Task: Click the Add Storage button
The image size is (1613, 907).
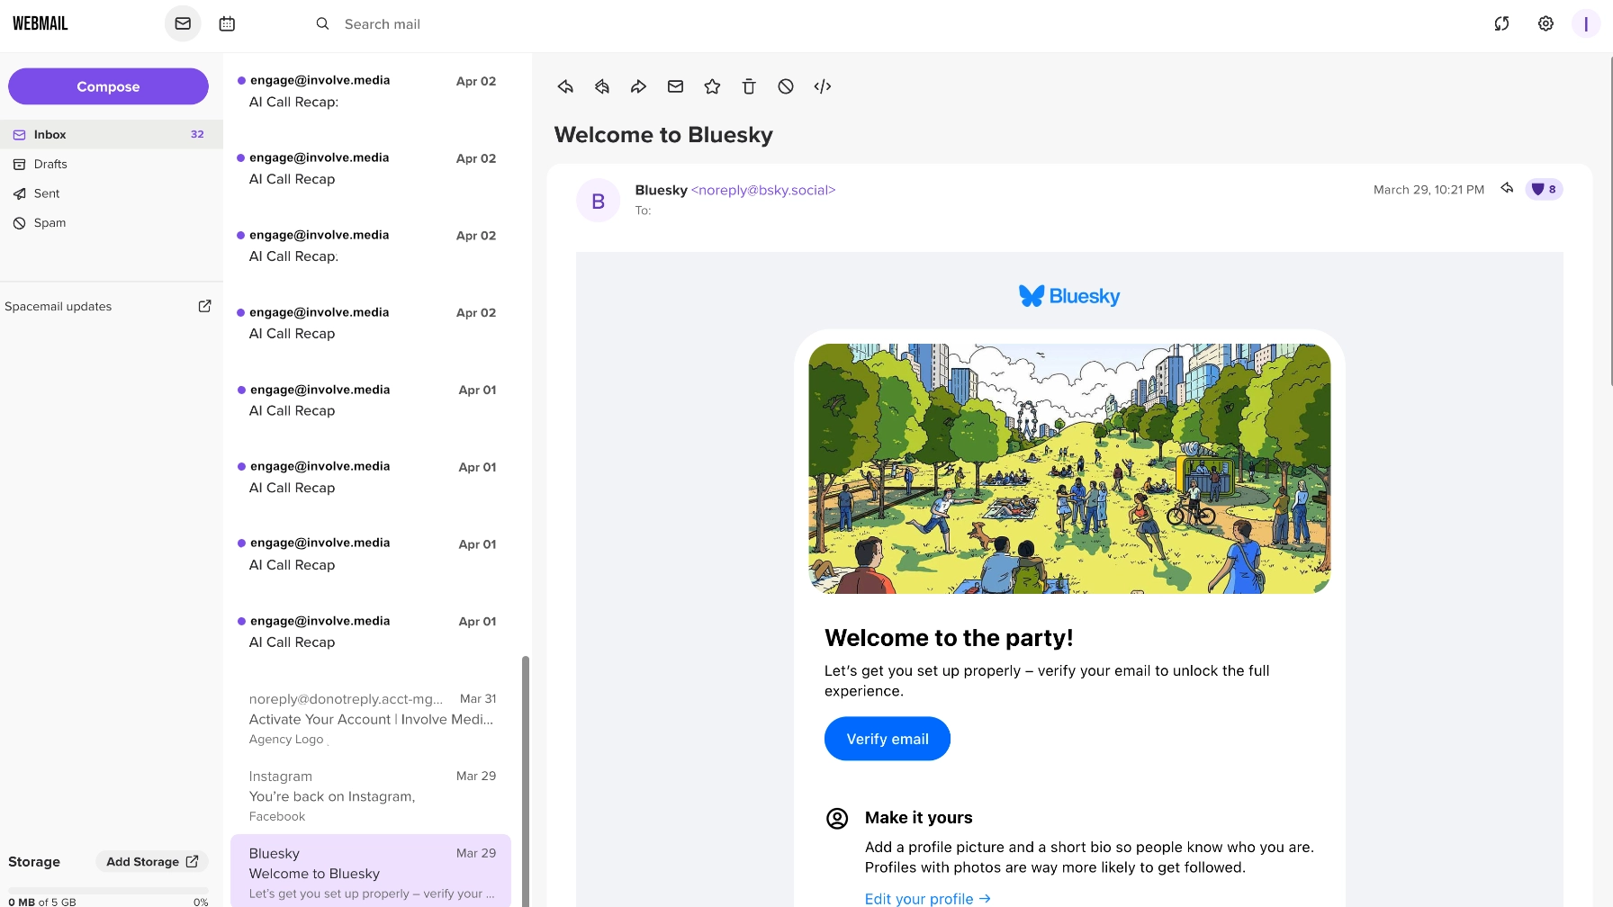Action: pyautogui.click(x=152, y=861)
